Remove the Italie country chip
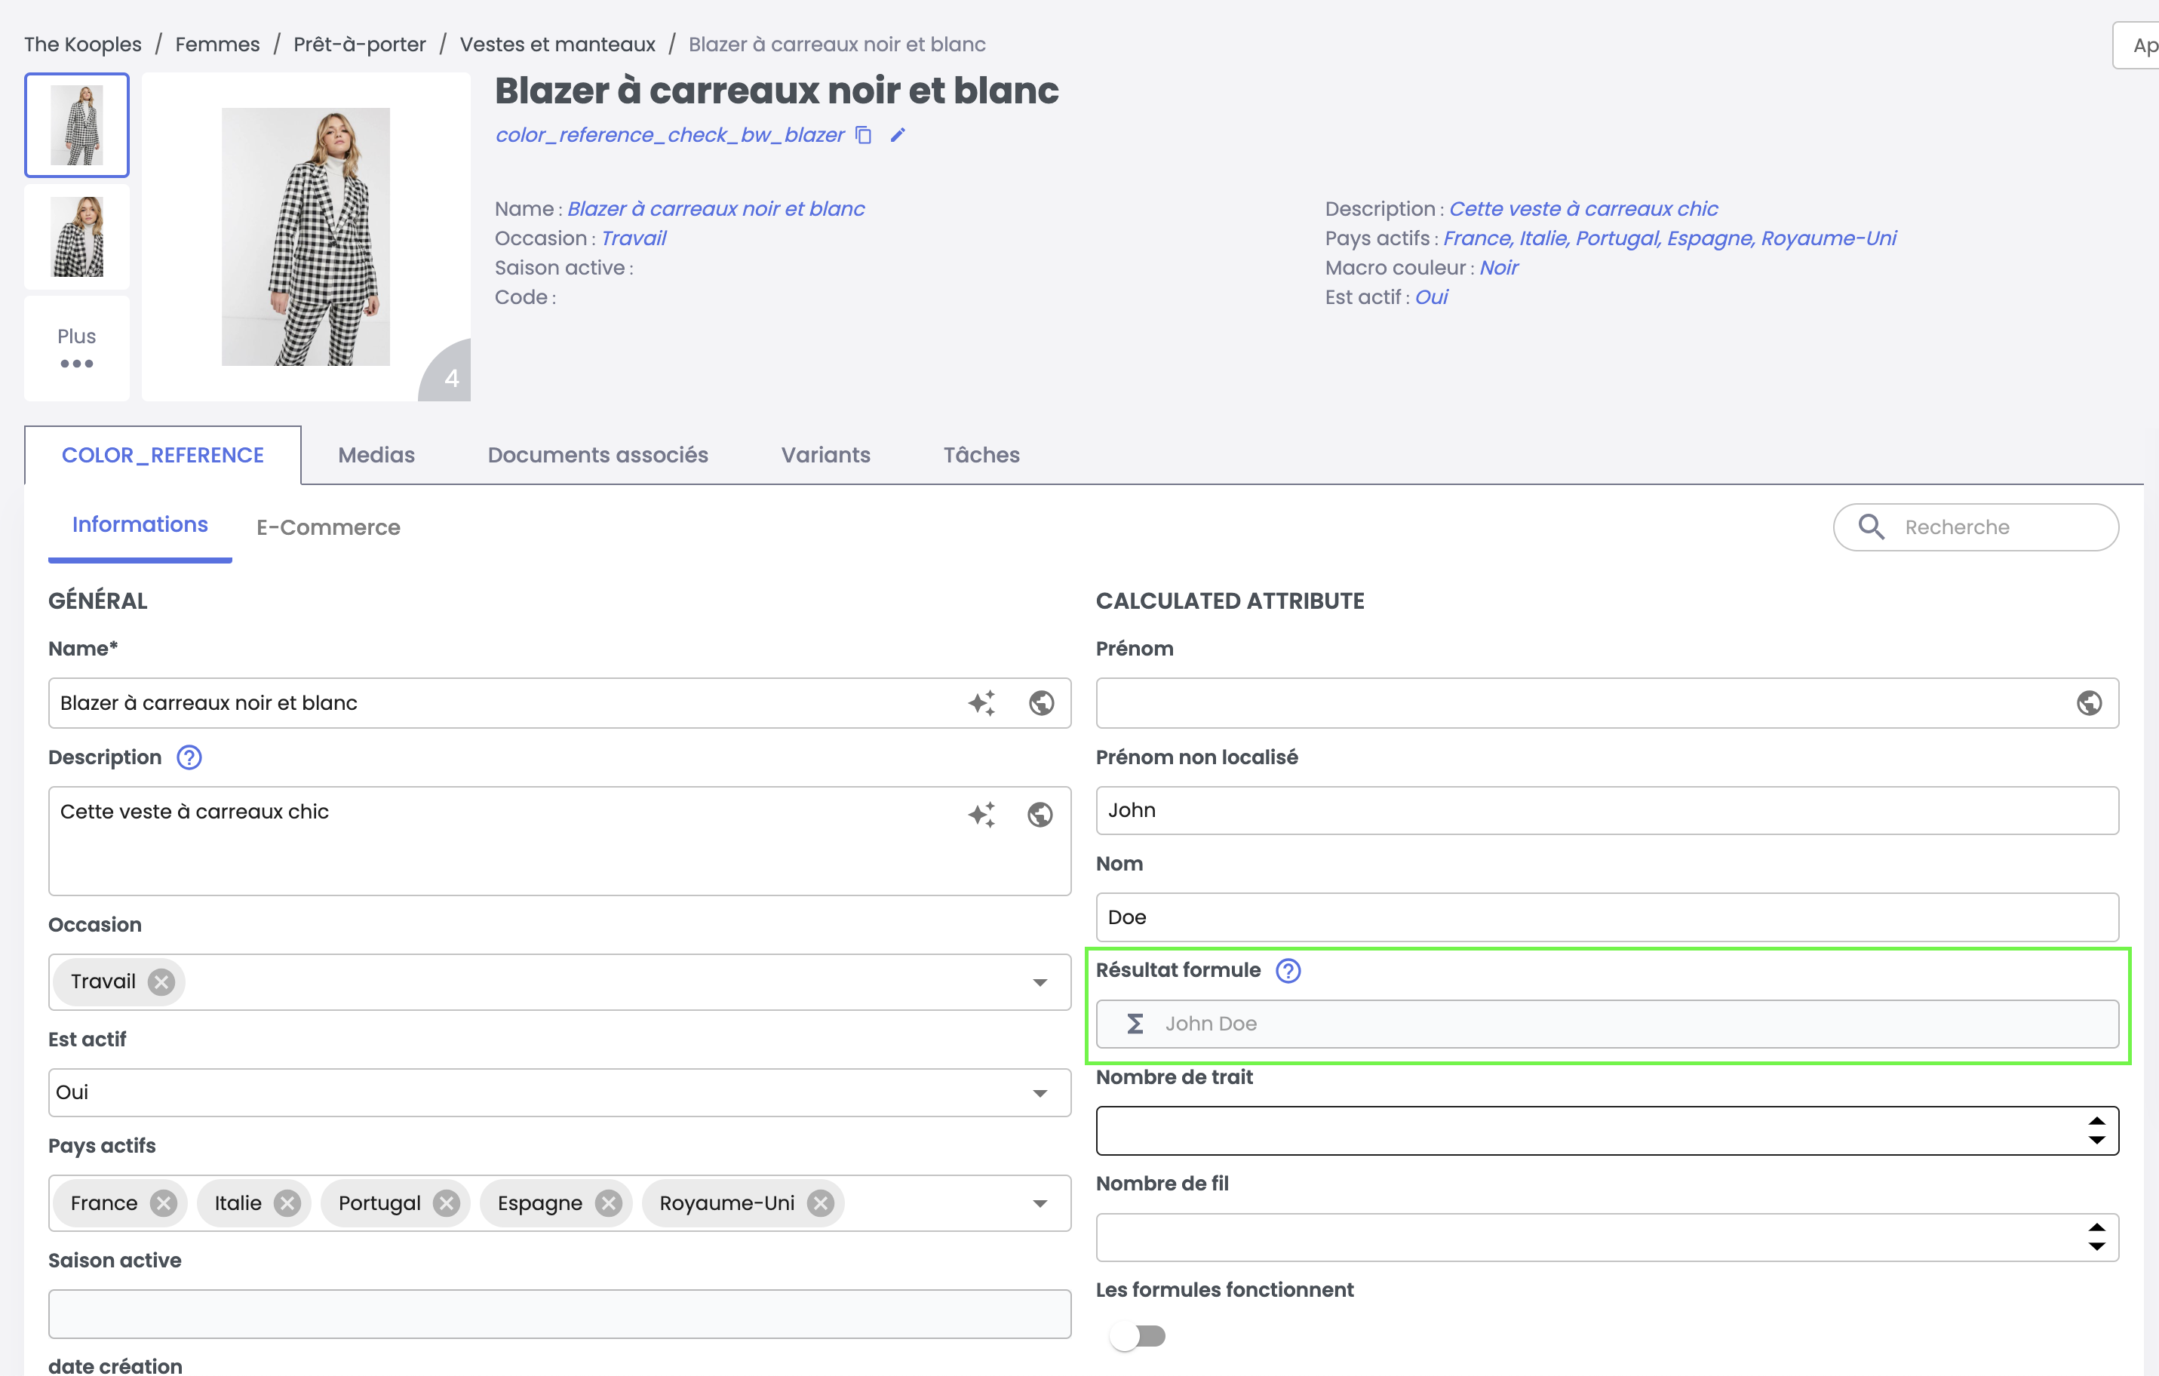Screen dimensions: 2159x1376 click(287, 1203)
